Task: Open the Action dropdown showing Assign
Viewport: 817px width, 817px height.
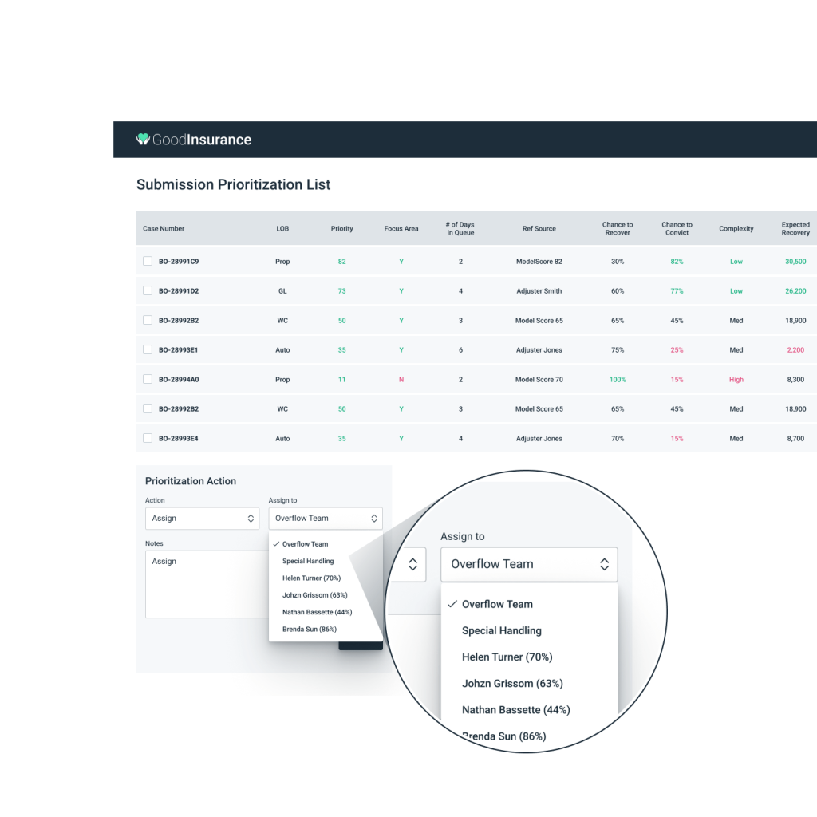Action: coord(202,519)
